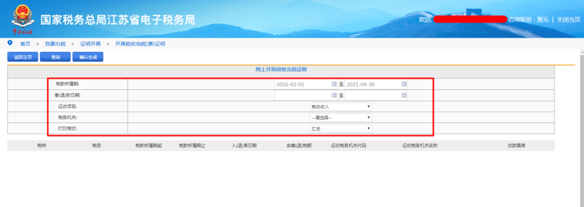Expand the 打印格式 dropdown showing 汇总

(341, 129)
